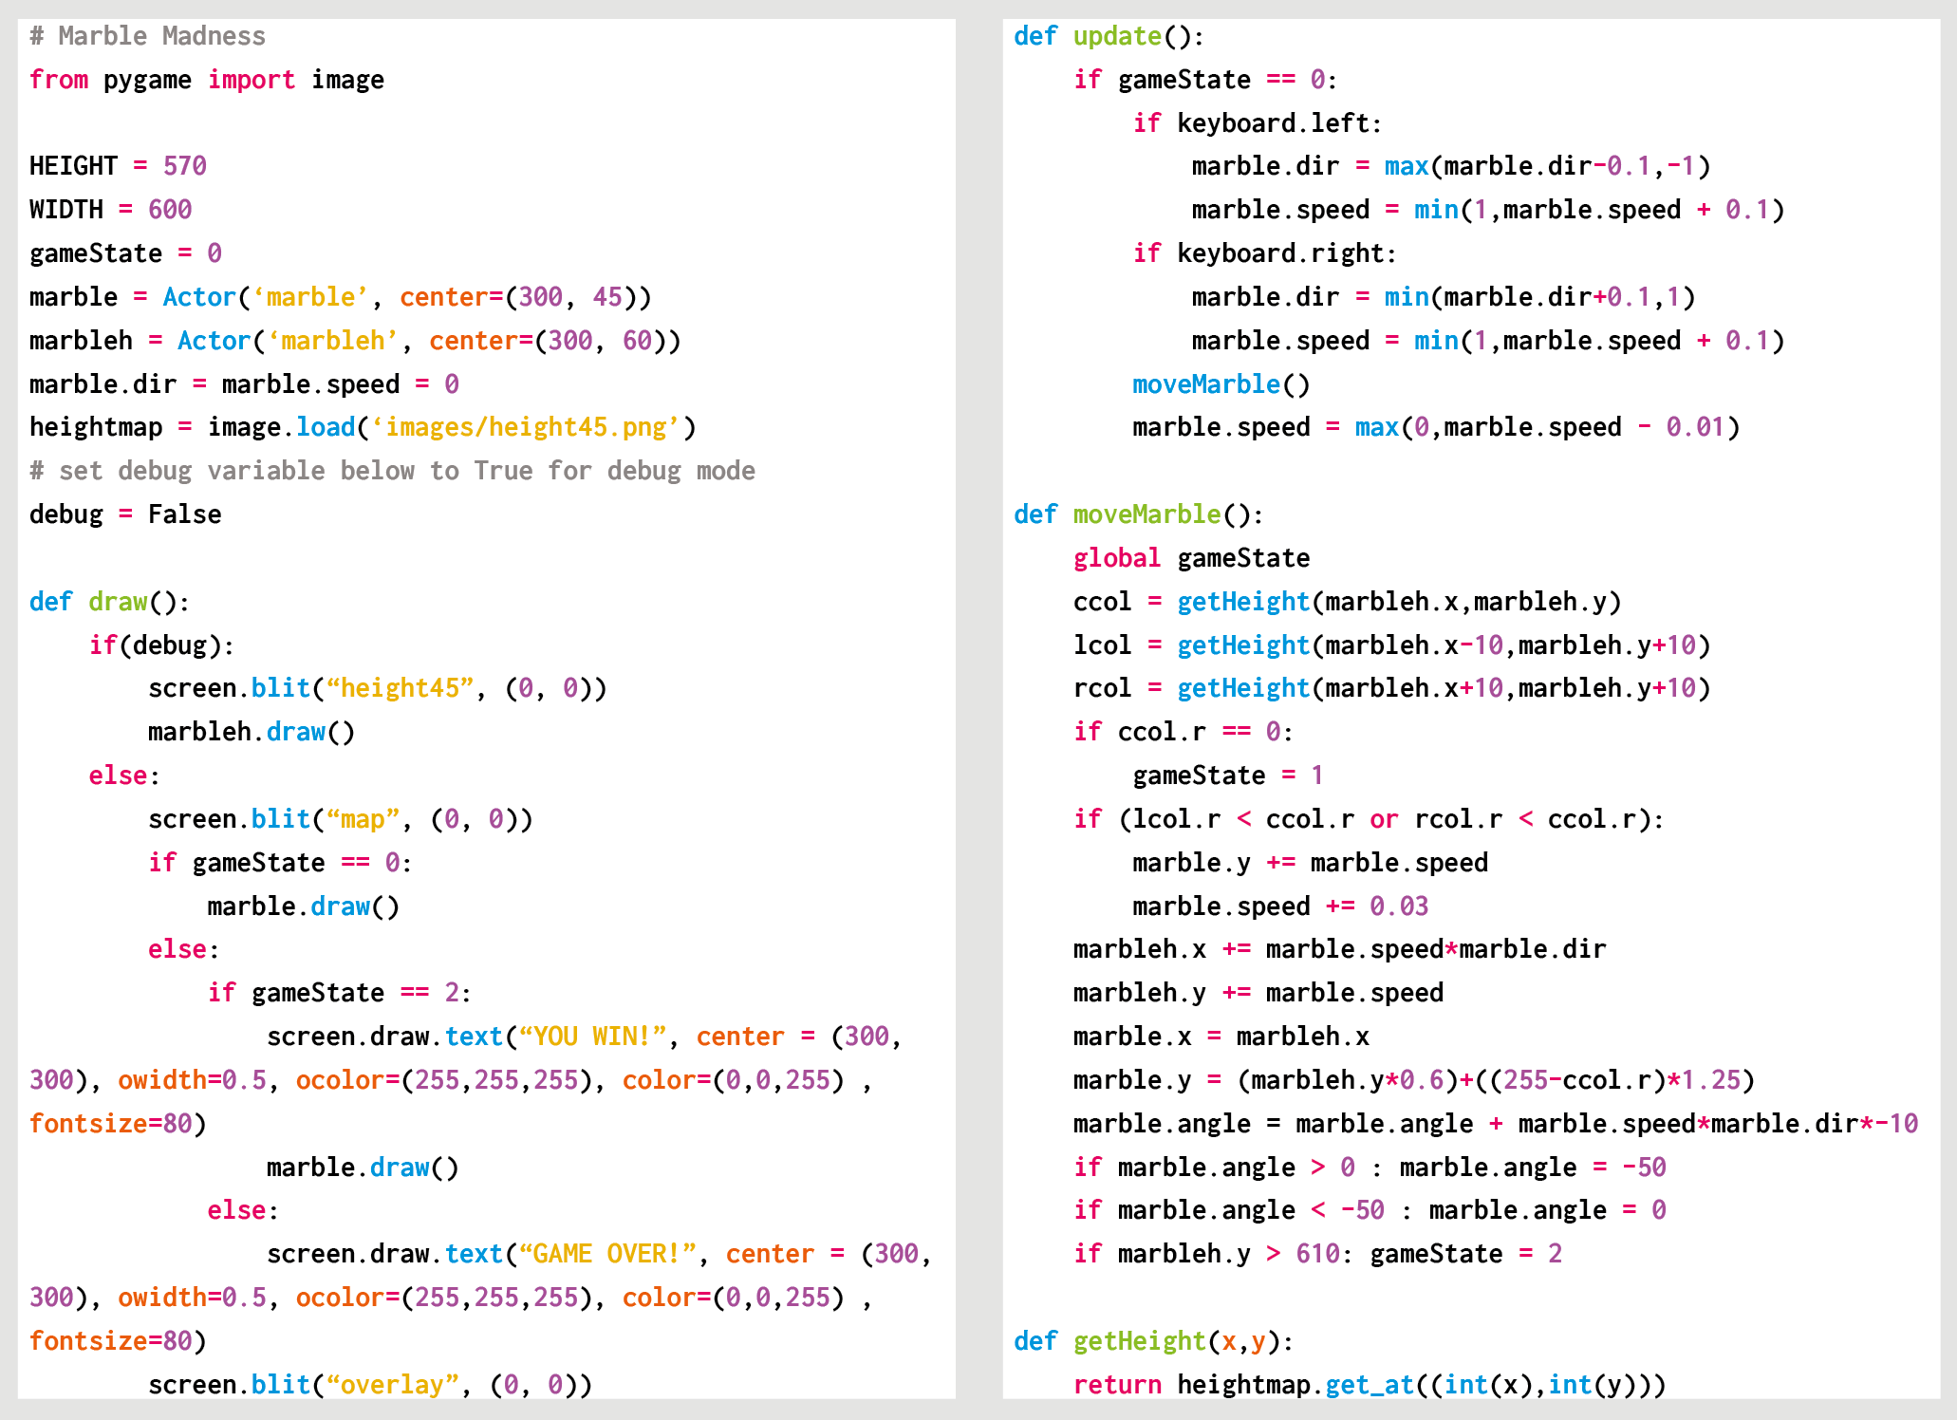Image resolution: width=1957 pixels, height=1420 pixels.
Task: Click the '# Marble Madness' comment line
Action: pyautogui.click(x=147, y=36)
